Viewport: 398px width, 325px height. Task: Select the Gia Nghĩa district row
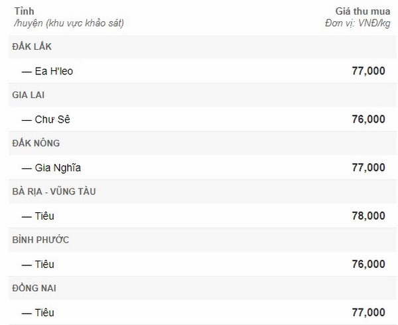(204, 167)
